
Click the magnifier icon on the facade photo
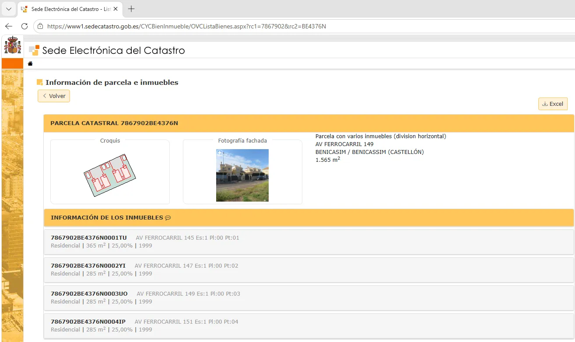220,153
